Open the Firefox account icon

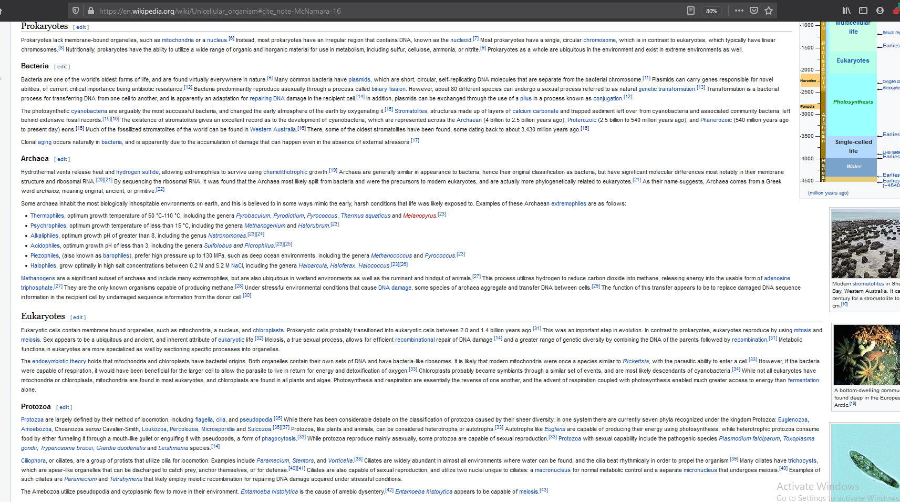(880, 11)
